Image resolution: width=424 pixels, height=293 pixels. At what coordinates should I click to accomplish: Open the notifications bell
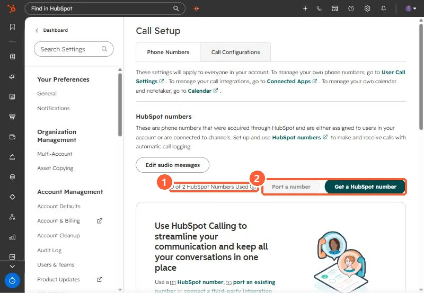click(383, 8)
